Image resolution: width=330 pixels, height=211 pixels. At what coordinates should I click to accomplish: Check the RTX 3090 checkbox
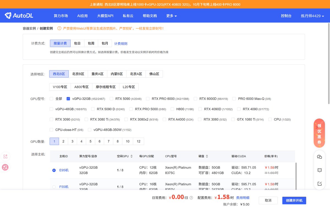coord(51,119)
